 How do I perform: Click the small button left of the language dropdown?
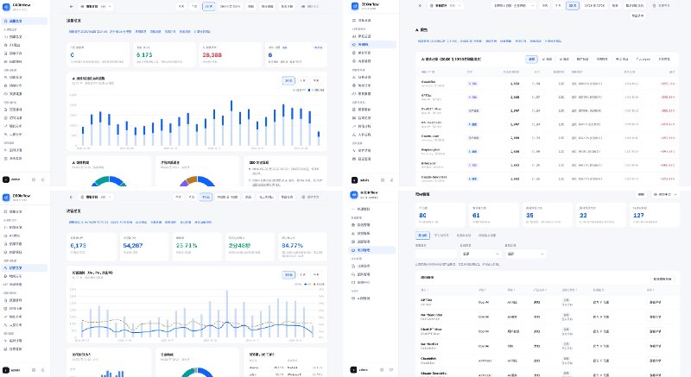tap(641, 194)
